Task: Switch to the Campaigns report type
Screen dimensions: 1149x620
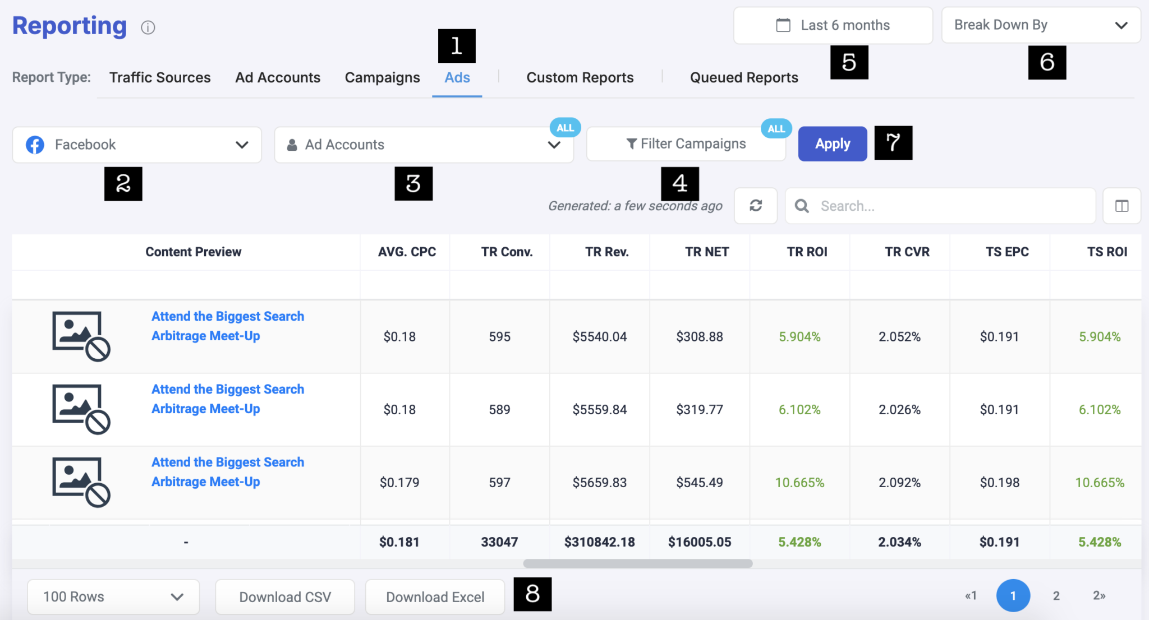Action: click(x=382, y=77)
